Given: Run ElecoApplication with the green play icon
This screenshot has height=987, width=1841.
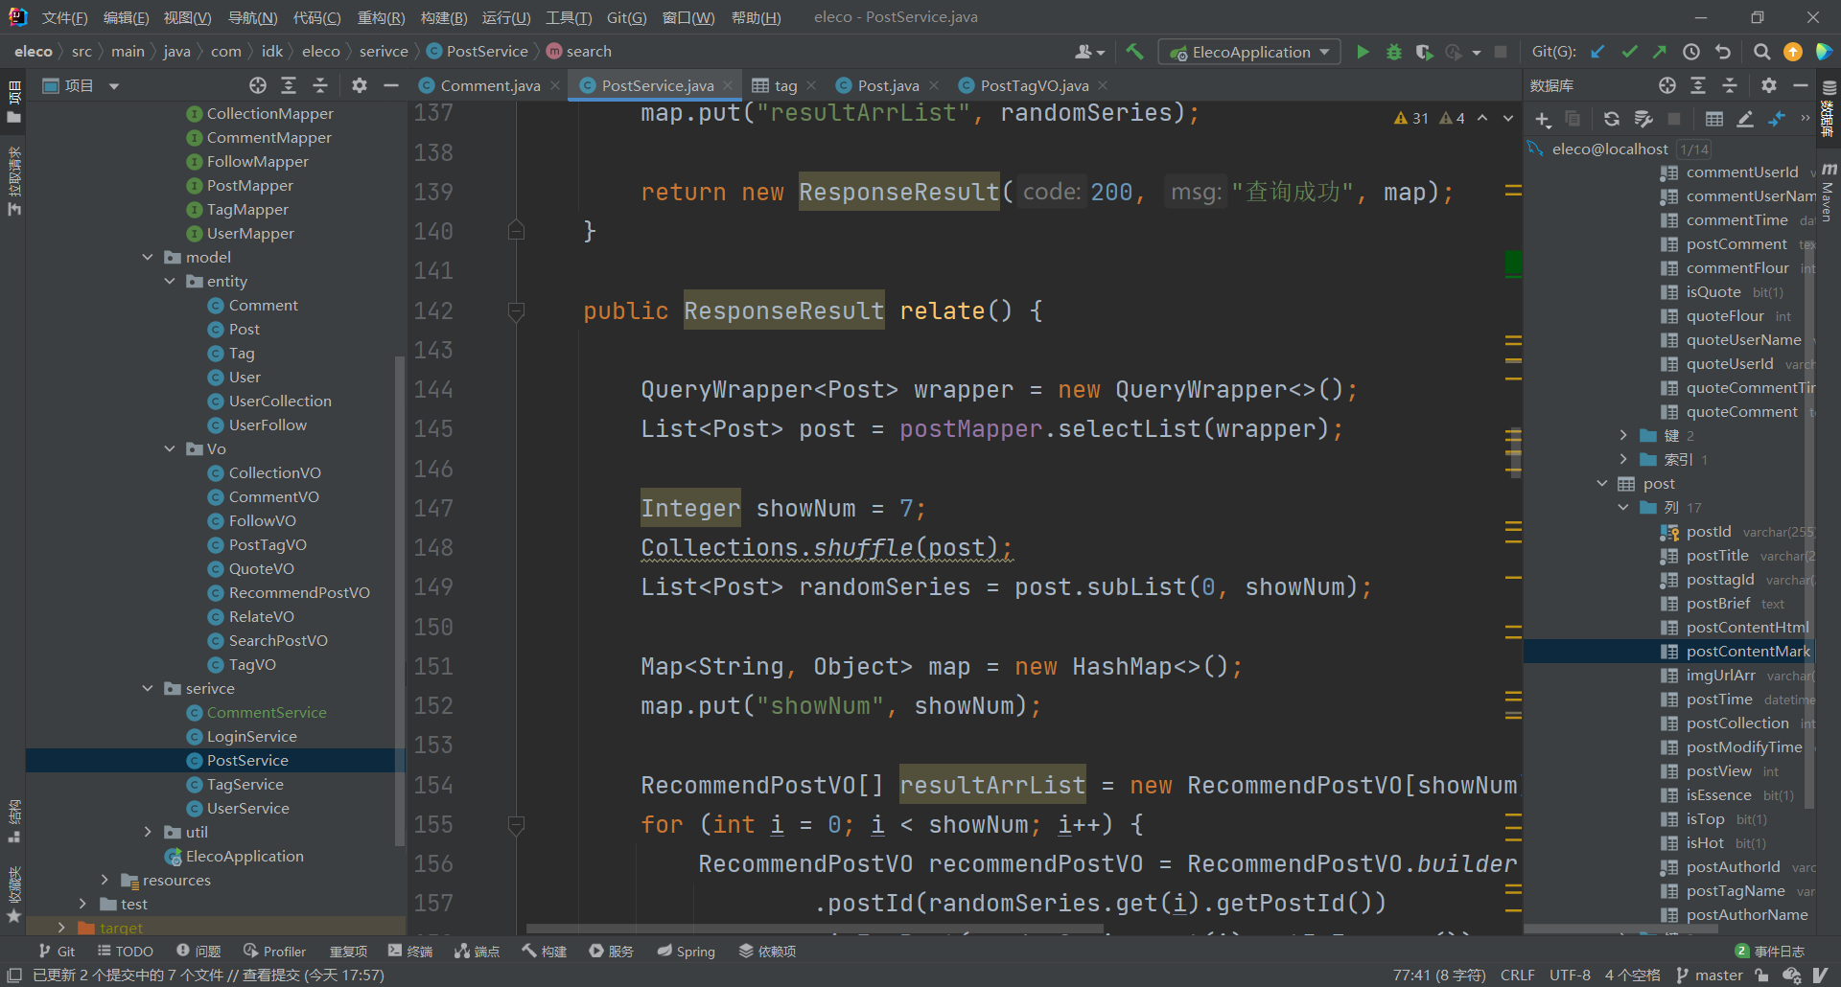Looking at the screenshot, I should (x=1362, y=52).
